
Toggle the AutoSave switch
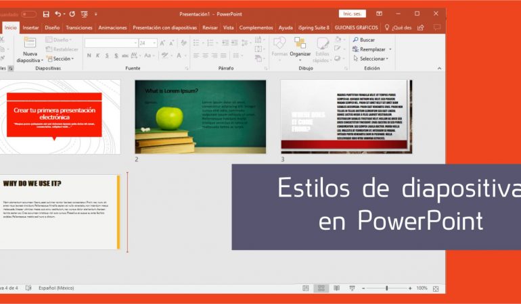click(28, 14)
